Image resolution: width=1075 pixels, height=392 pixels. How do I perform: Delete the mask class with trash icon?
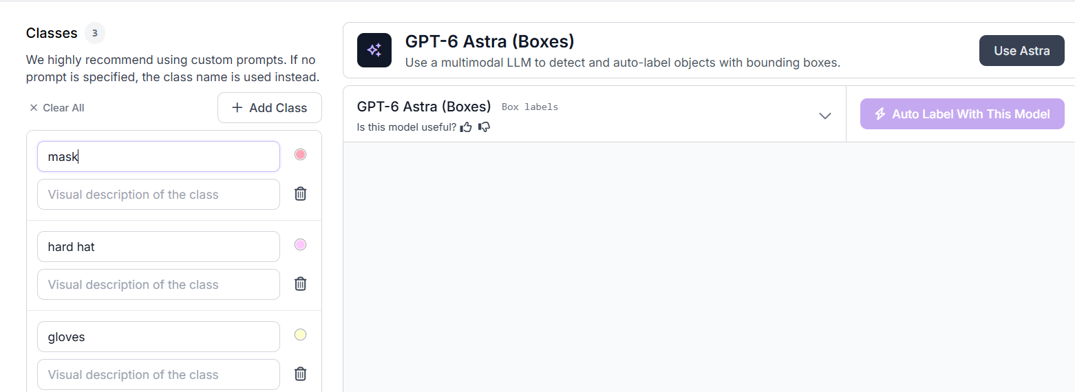(300, 194)
